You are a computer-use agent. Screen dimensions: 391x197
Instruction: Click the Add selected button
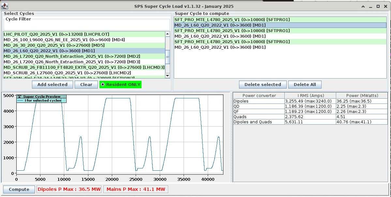pos(52,85)
